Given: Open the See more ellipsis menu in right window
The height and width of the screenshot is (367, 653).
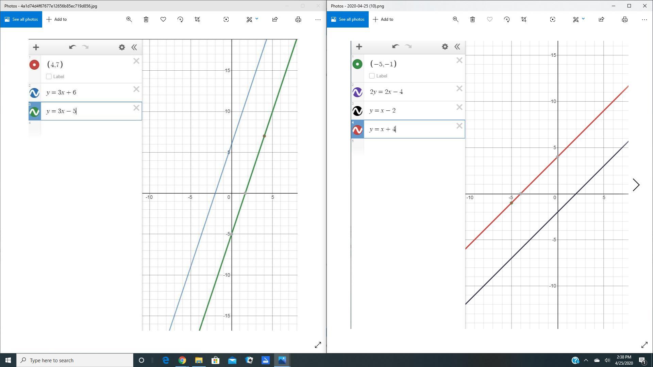Looking at the screenshot, I should point(644,19).
